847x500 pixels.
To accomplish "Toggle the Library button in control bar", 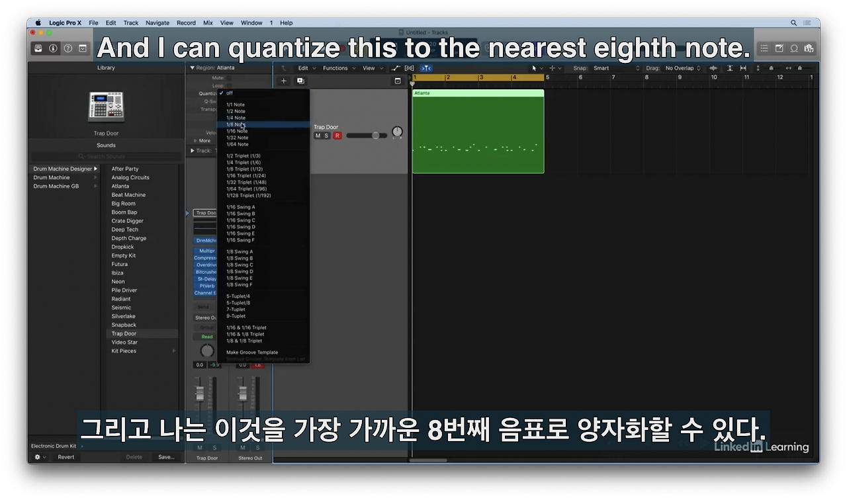I will (x=38, y=48).
